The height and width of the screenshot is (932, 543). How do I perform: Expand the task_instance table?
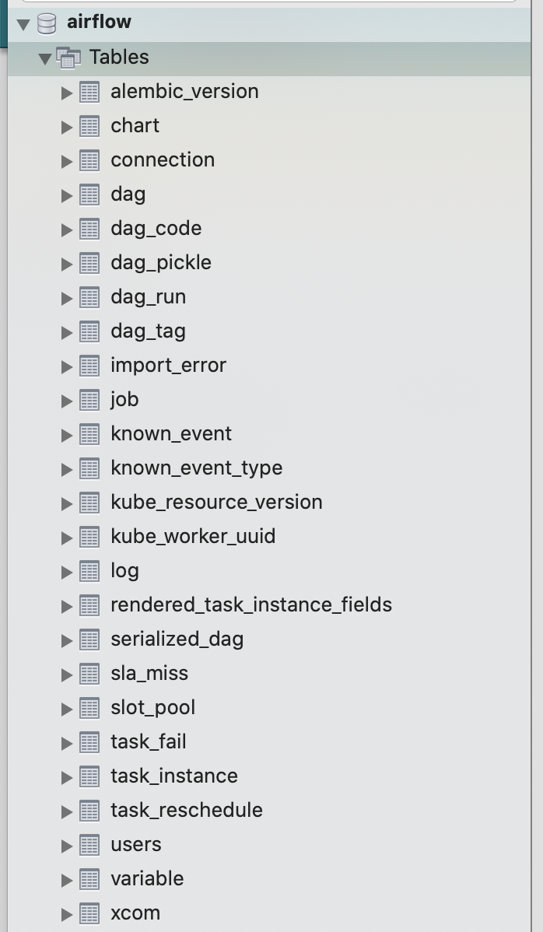click(67, 777)
